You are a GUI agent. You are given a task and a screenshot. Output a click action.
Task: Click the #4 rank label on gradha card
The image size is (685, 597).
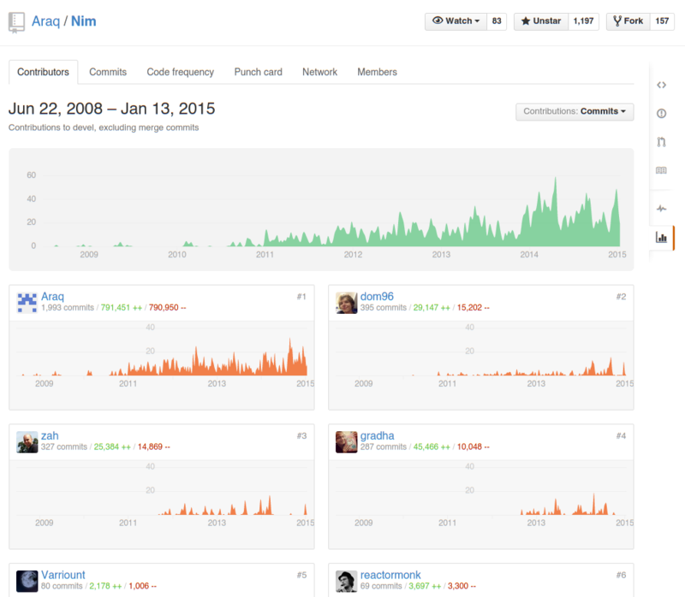coord(621,436)
